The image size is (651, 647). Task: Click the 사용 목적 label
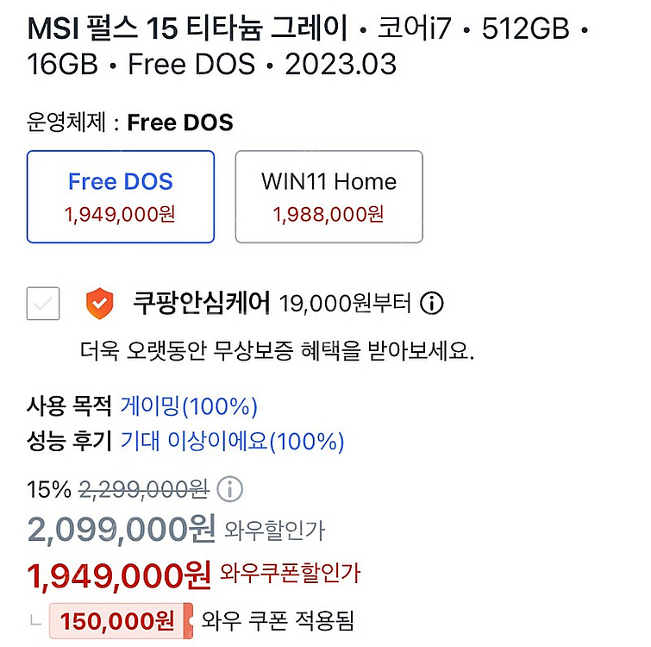[69, 405]
